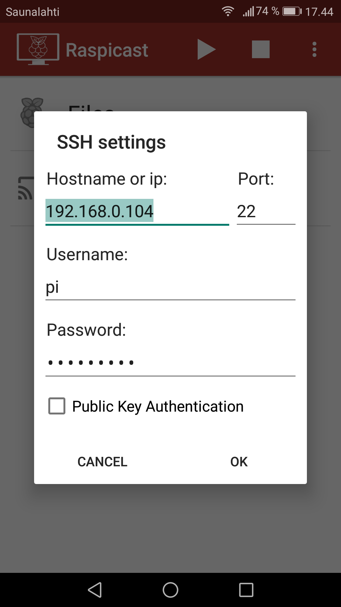Tap the Android home circle button
This screenshot has width=341, height=607.
170,590
